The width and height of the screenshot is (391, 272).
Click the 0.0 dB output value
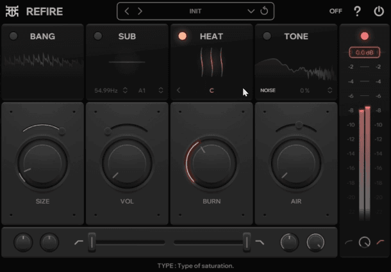(x=365, y=52)
